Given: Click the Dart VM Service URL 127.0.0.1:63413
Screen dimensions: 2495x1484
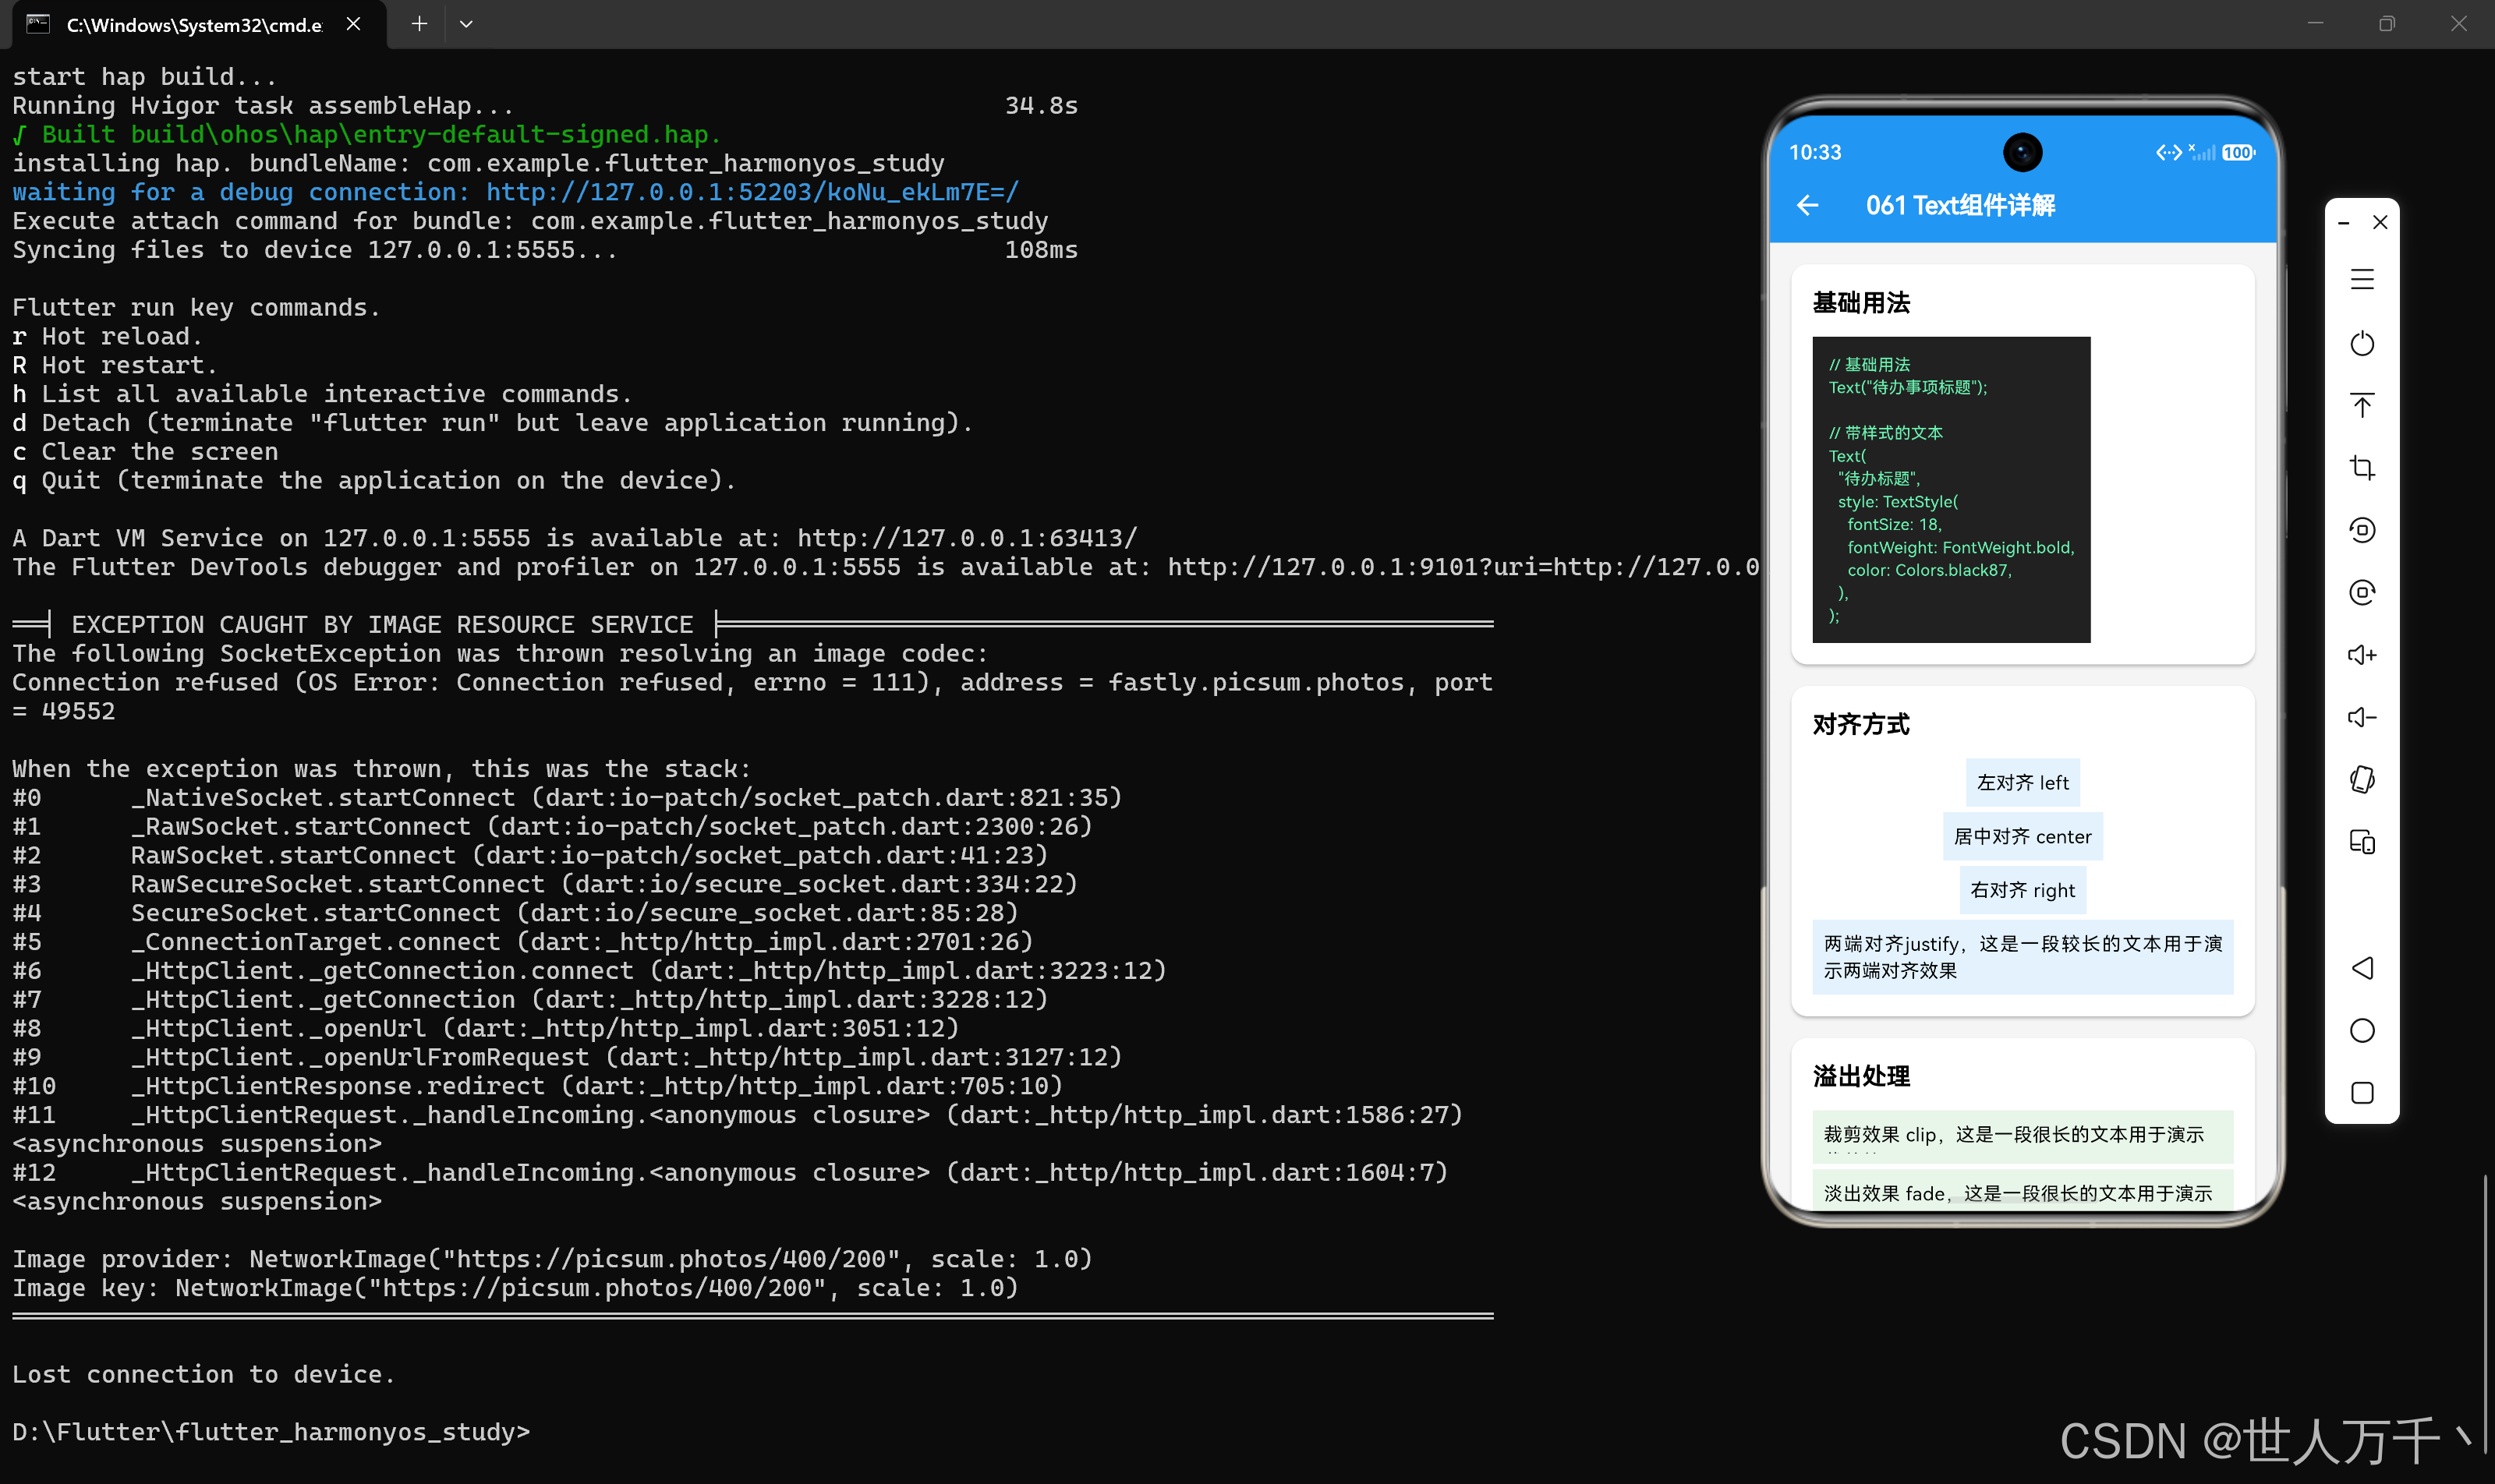Looking at the screenshot, I should pyautogui.click(x=966, y=538).
